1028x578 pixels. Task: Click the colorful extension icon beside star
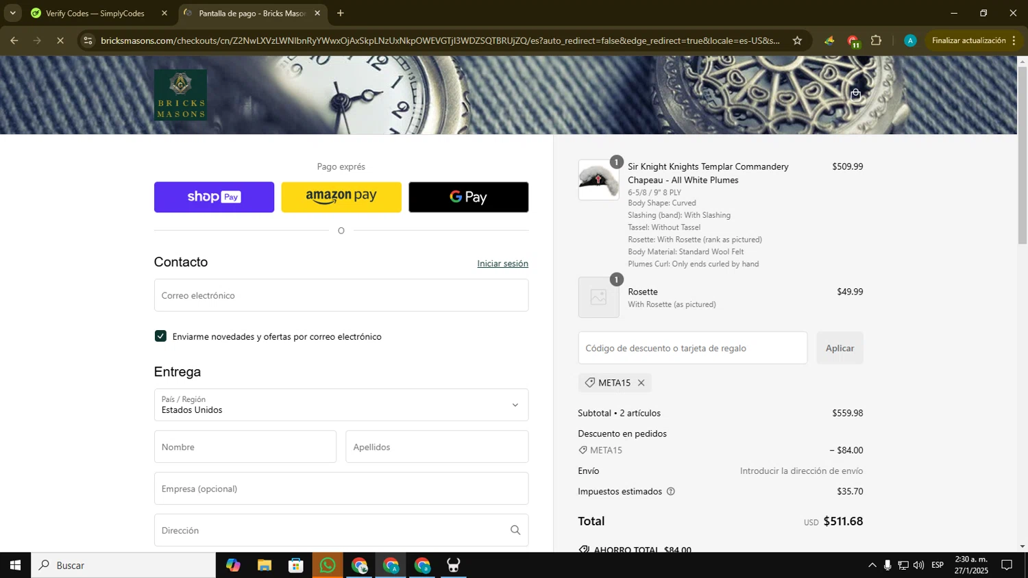(829, 40)
